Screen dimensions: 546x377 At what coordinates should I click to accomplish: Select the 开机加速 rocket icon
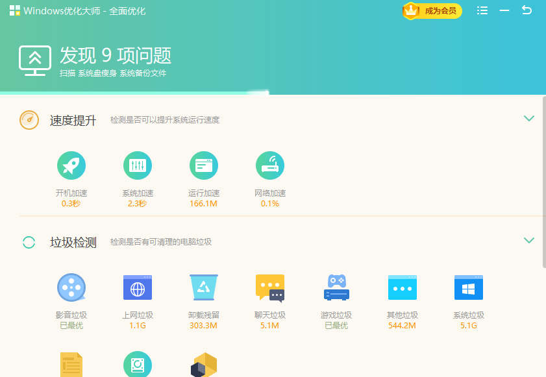pos(71,165)
